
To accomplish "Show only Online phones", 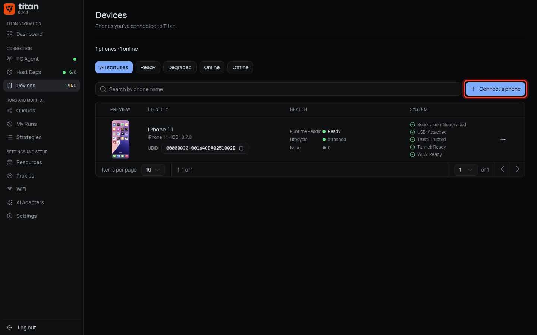I will tap(212, 67).
